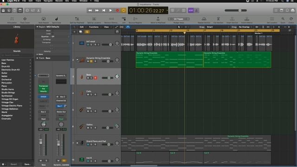Solo the Viola track
Screen dimensions: 297x167
click(91, 111)
